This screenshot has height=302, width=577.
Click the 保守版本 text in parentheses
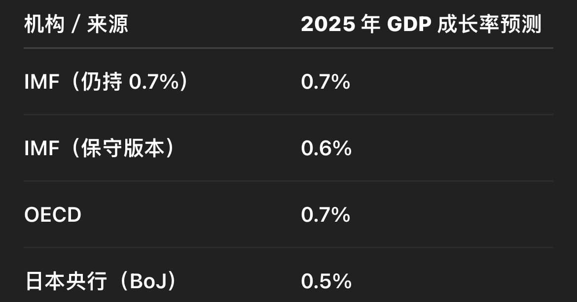[x=123, y=148]
